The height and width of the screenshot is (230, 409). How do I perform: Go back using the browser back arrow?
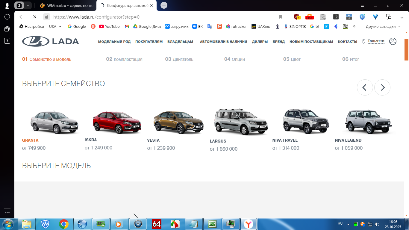(x=21, y=17)
